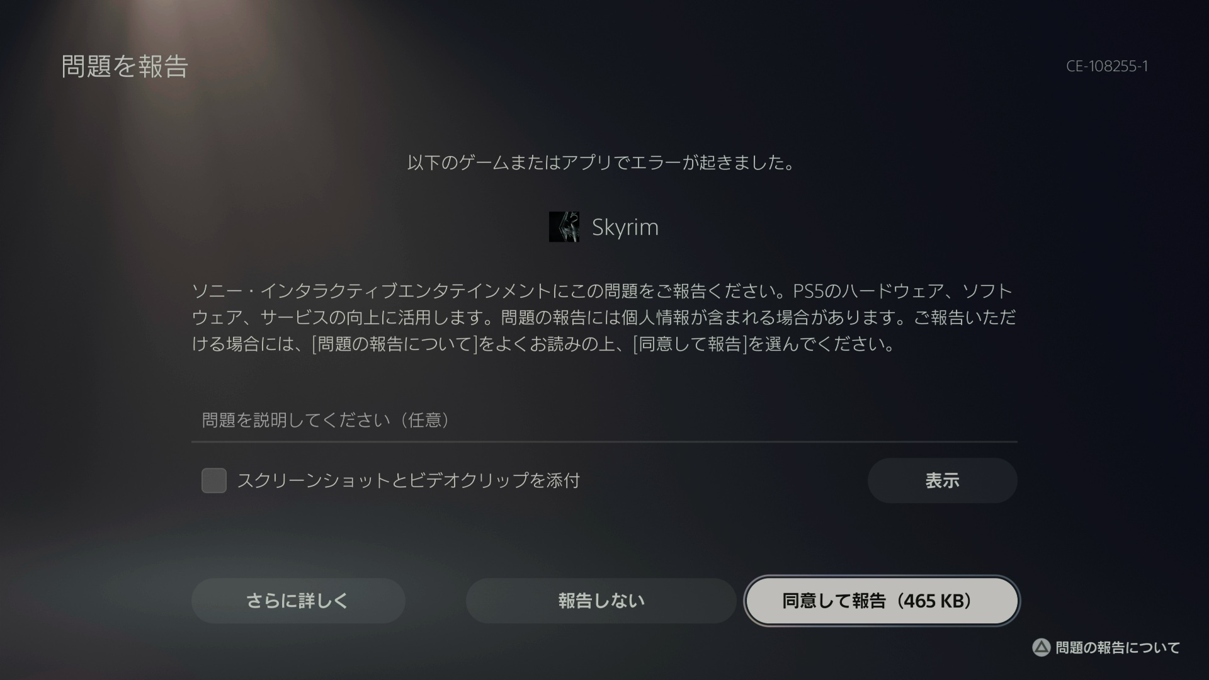
Task: Tick the screenshot and video clip attachment checkbox
Action: pos(214,480)
